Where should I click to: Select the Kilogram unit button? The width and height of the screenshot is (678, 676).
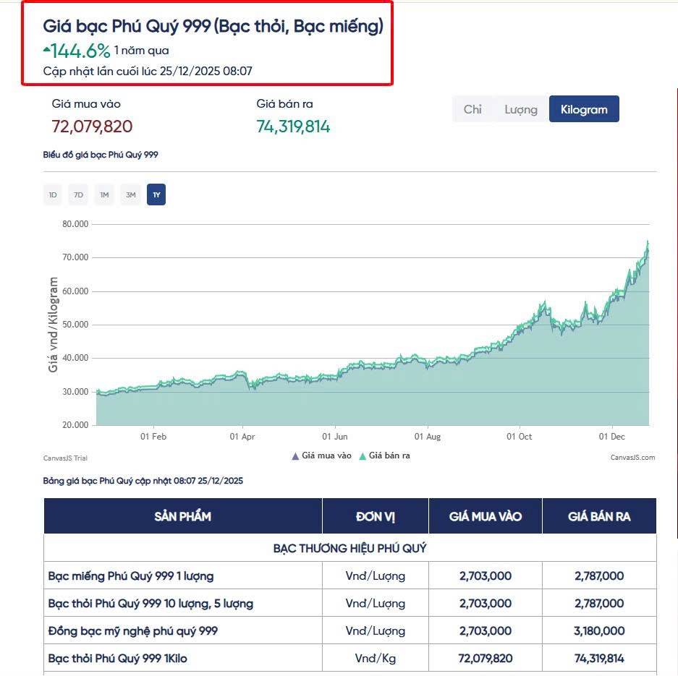(x=584, y=109)
